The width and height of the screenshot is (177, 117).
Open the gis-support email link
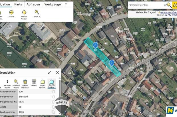click(169, 12)
